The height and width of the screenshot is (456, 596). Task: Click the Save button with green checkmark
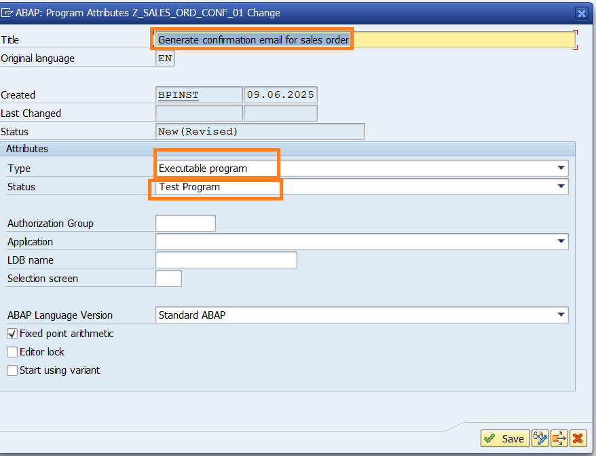[x=505, y=438]
